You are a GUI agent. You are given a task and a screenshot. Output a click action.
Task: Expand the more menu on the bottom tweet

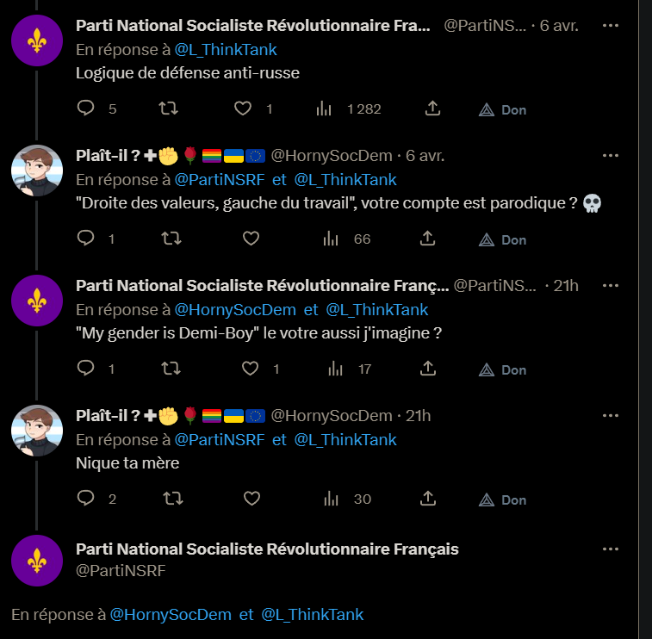point(610,549)
